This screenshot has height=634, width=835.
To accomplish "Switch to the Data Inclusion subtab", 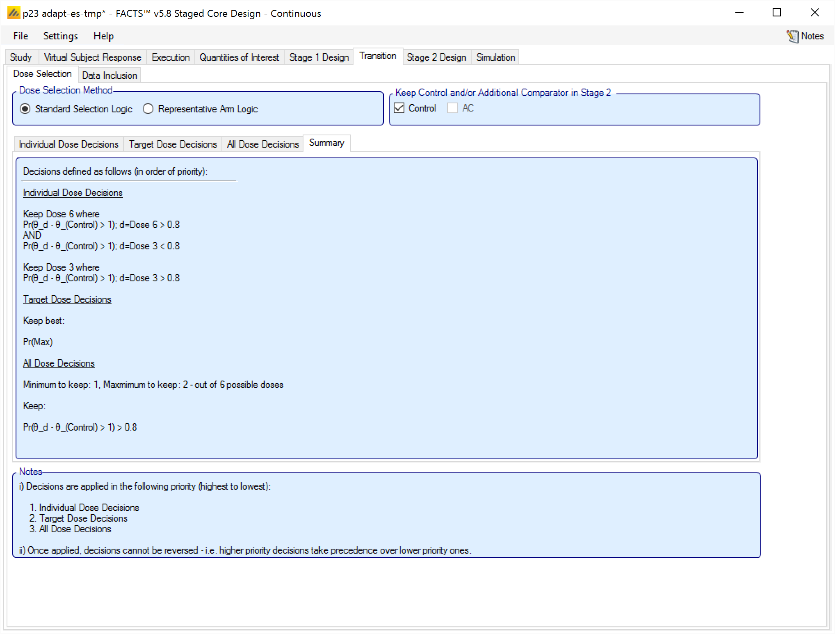I will point(110,75).
